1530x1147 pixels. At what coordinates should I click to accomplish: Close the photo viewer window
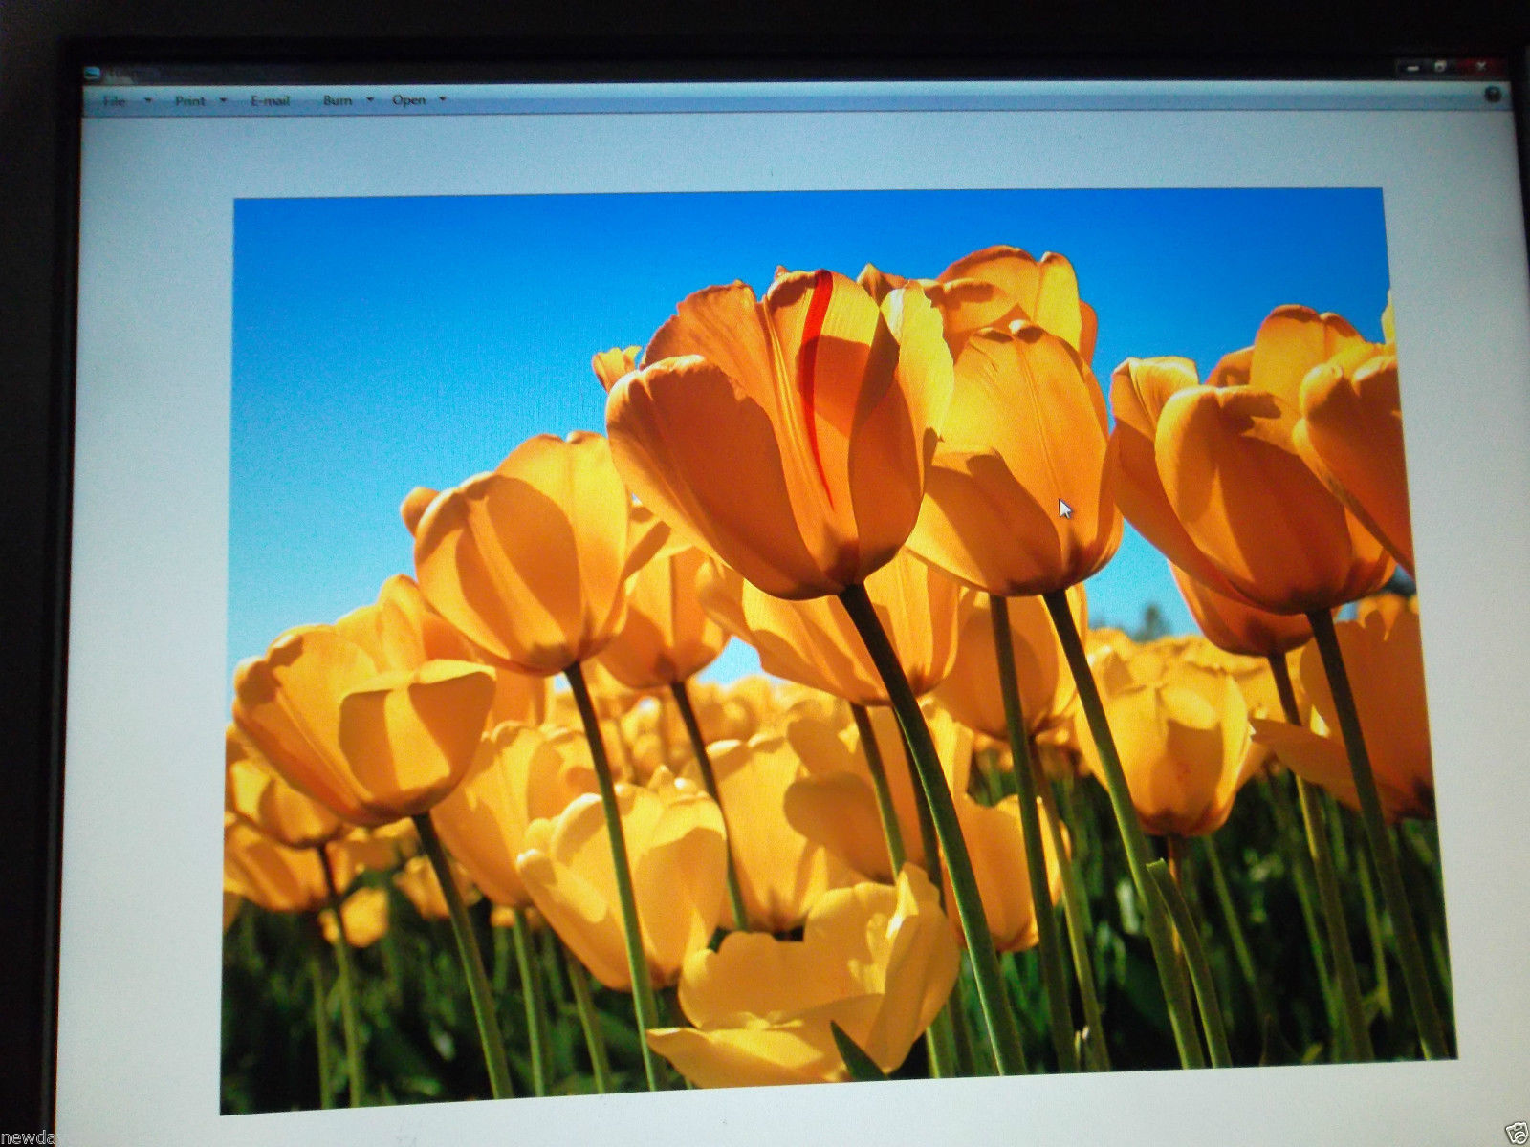click(1480, 65)
